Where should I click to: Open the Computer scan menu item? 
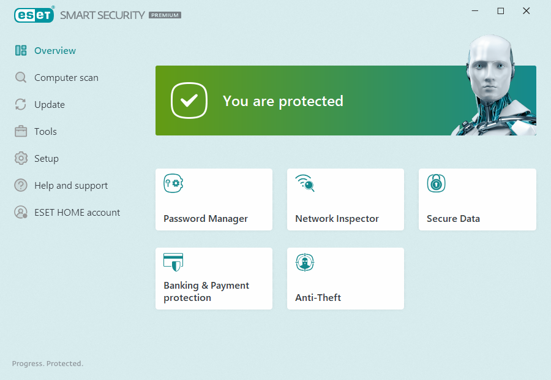66,78
